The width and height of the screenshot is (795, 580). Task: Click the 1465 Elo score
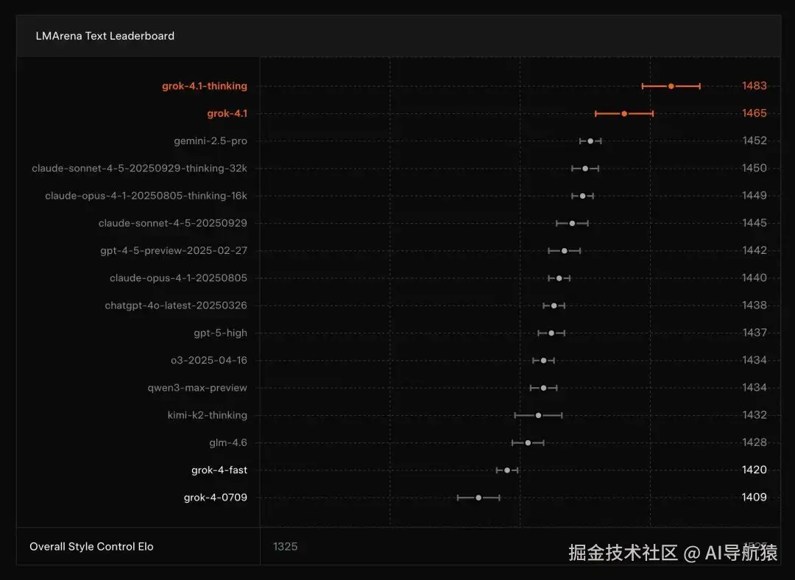coord(755,113)
